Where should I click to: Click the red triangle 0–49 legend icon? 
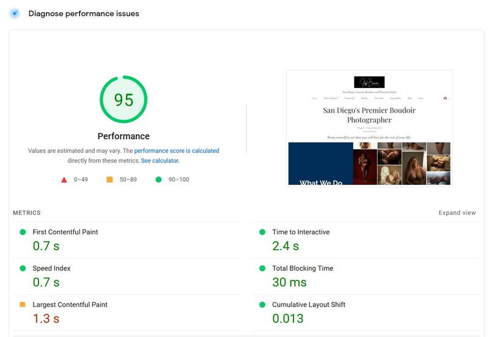point(64,179)
